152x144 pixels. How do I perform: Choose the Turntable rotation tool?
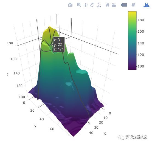pyautogui.click(x=99, y=5)
